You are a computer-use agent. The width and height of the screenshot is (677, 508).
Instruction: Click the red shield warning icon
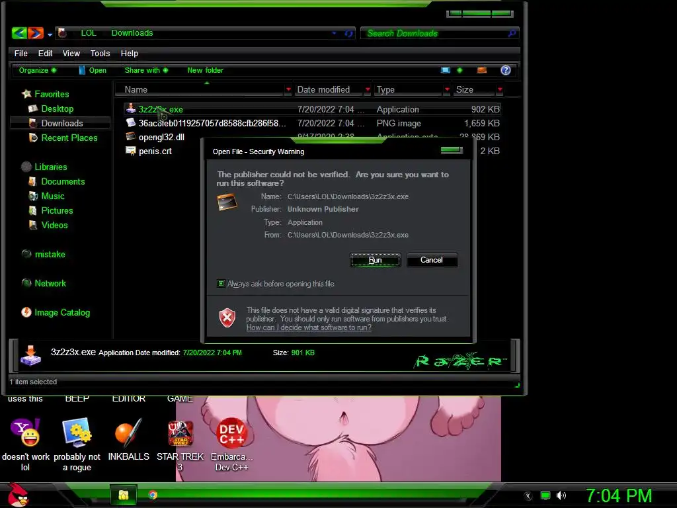click(x=227, y=318)
